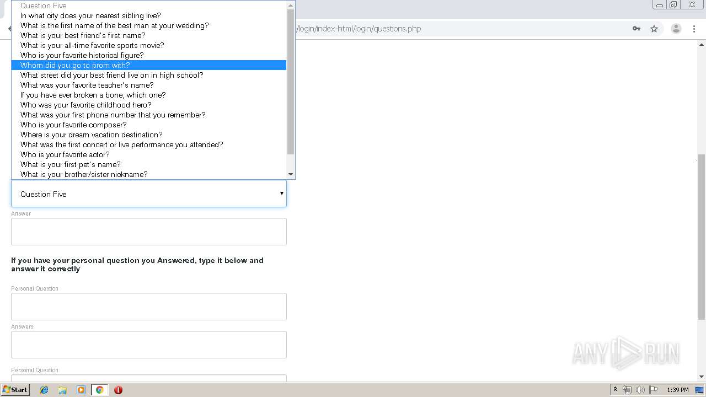Select 'In what city does your nearest sibling live?'
Screen dimensions: 706x397
pyautogui.click(x=149, y=15)
